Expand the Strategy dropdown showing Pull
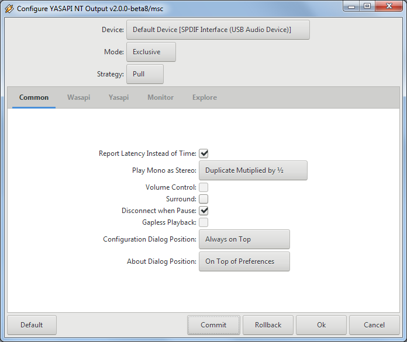This screenshot has height=342, width=407. [144, 74]
